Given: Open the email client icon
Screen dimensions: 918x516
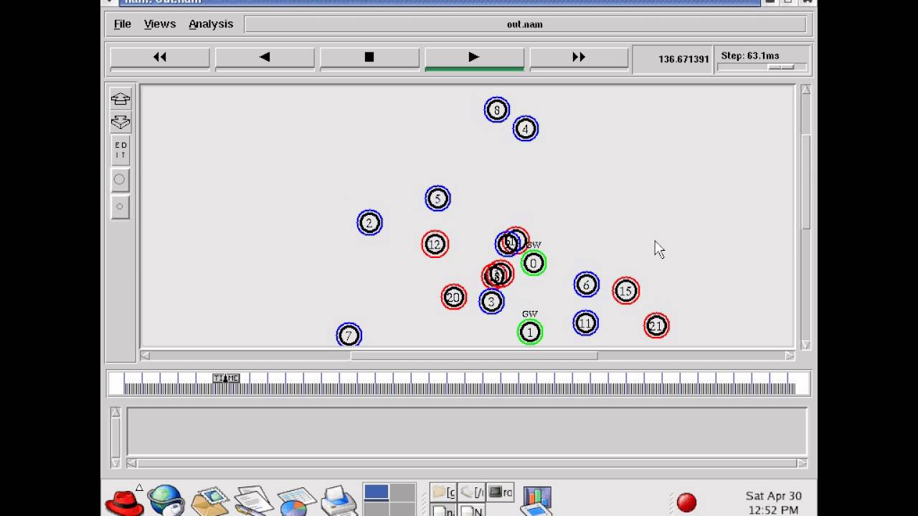Looking at the screenshot, I should pos(210,500).
